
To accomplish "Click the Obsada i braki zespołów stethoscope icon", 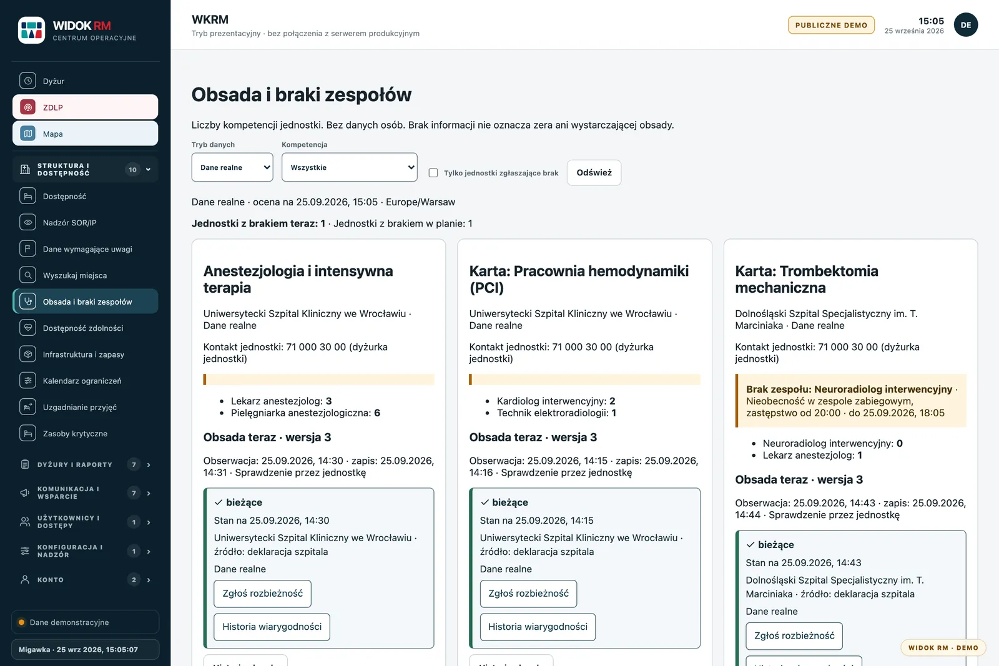I will click(27, 301).
